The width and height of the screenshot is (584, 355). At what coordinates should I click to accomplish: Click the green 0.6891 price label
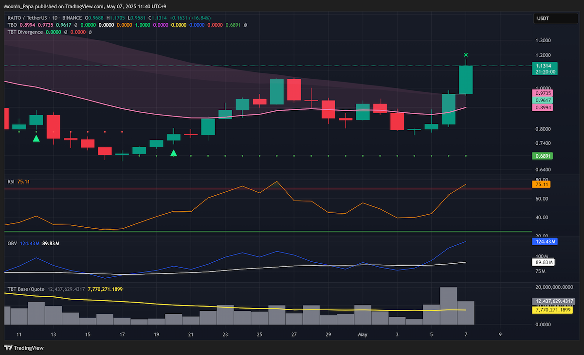pos(543,156)
